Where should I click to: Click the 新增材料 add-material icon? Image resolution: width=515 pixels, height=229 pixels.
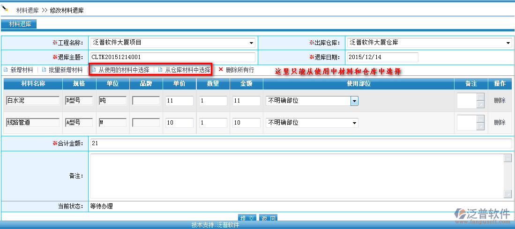(x=6, y=70)
